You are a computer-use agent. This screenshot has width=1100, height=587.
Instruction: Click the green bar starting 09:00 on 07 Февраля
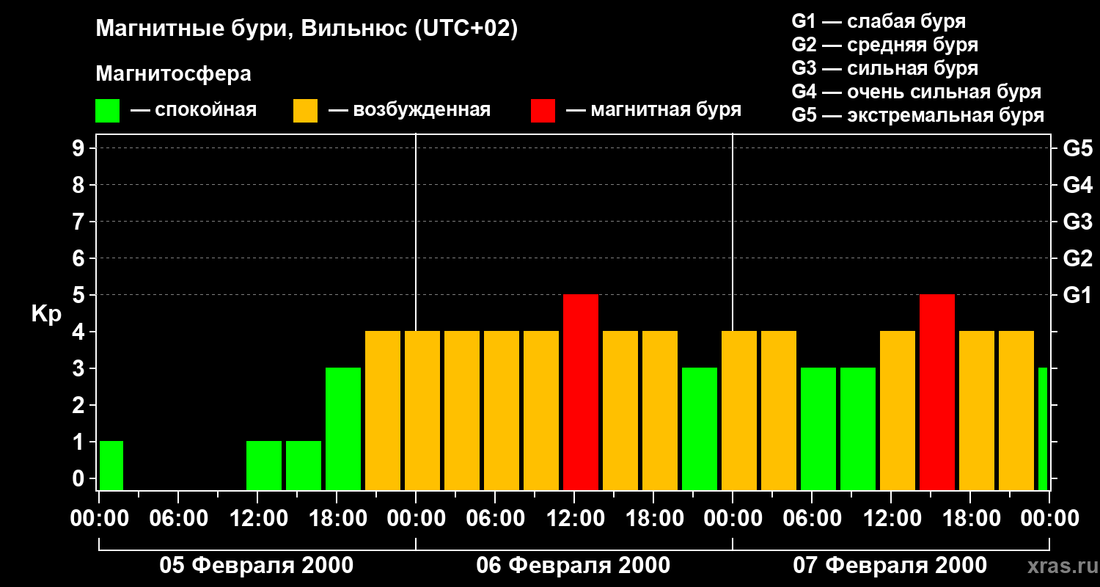[x=858, y=429]
